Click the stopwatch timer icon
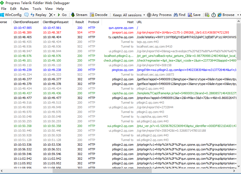Viewport: 241px width, 174px height. click(213, 15)
